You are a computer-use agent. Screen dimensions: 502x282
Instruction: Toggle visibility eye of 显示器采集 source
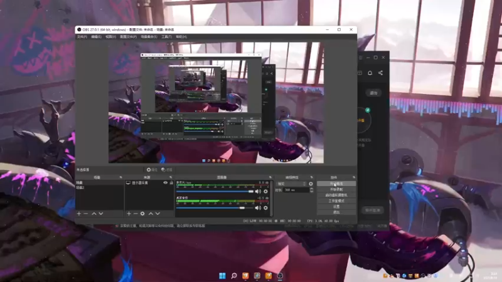coord(166,182)
